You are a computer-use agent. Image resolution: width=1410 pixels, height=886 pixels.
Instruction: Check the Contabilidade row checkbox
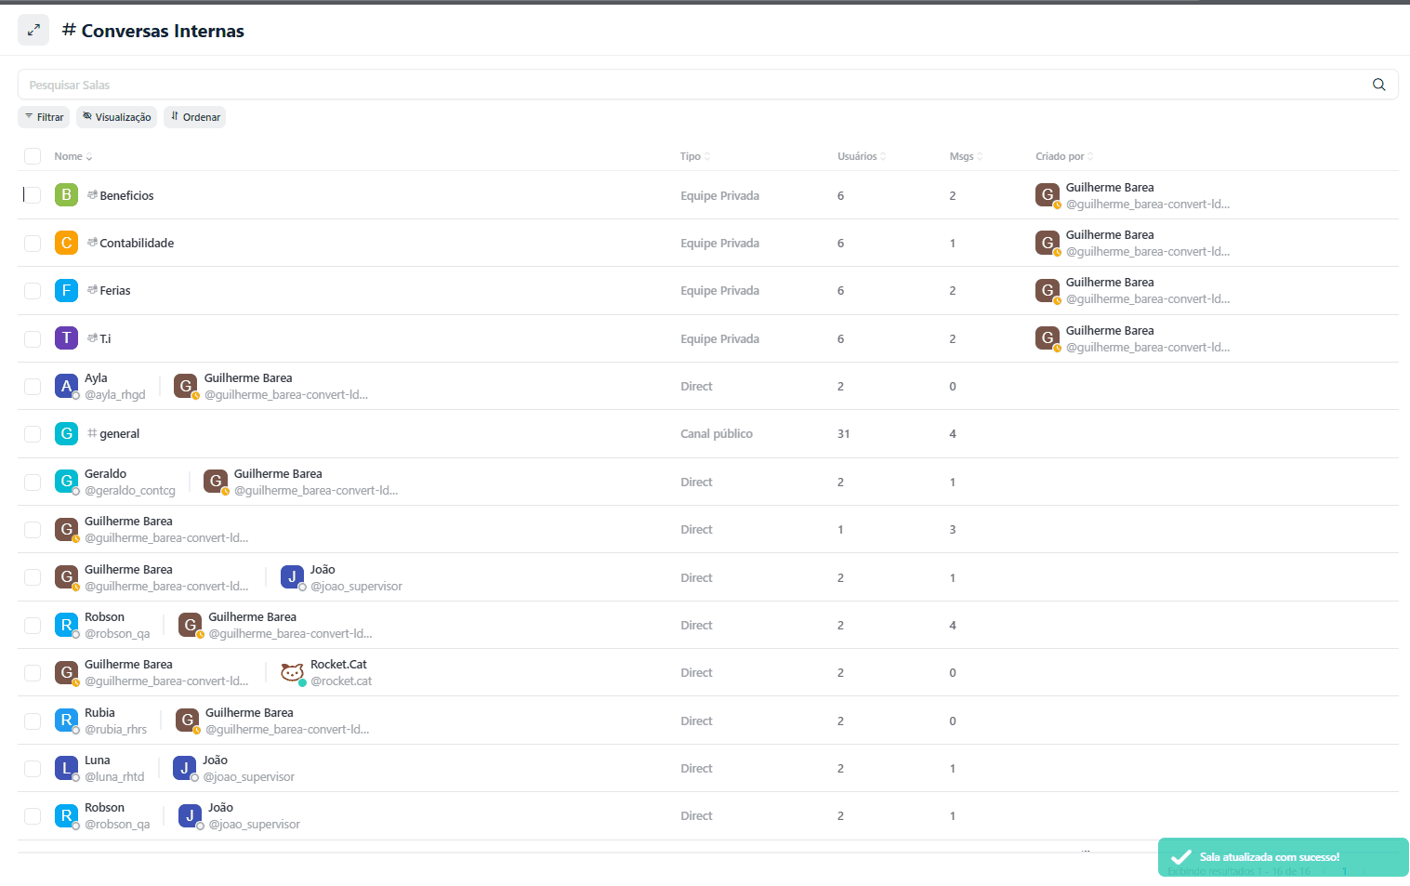click(x=33, y=243)
